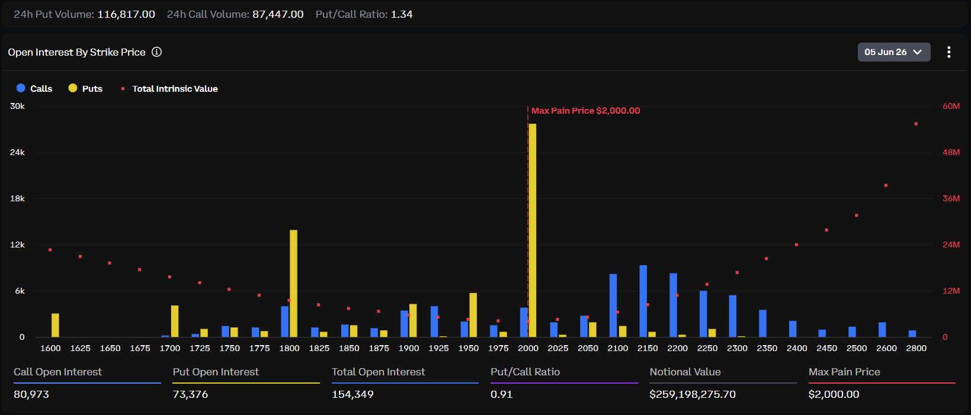Click the 24h Put Volume value 116,817.00
The width and height of the screenshot is (971, 415).
click(x=126, y=14)
